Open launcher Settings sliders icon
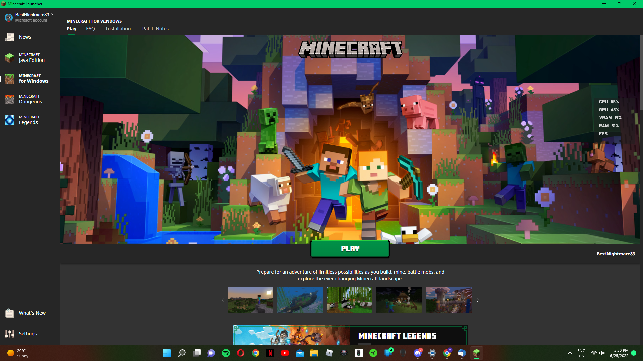643x361 pixels. coord(10,334)
